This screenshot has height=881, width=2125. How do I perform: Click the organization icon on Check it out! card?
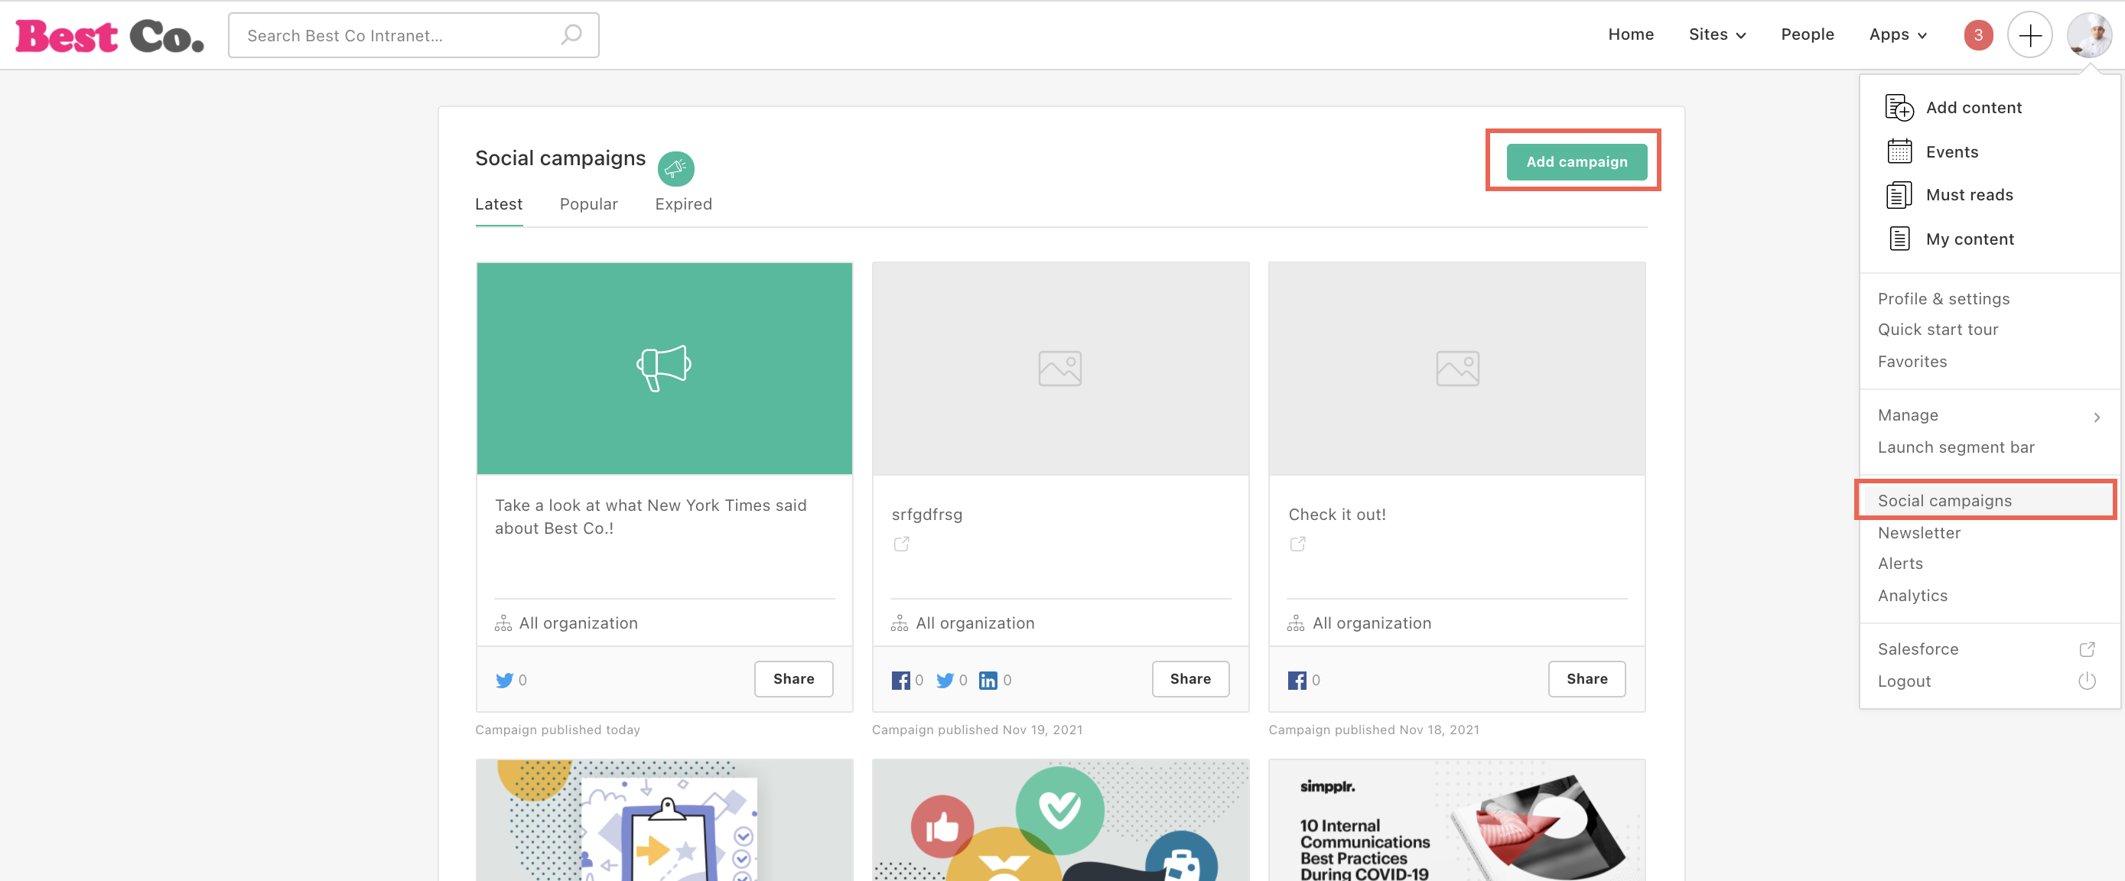[1296, 623]
